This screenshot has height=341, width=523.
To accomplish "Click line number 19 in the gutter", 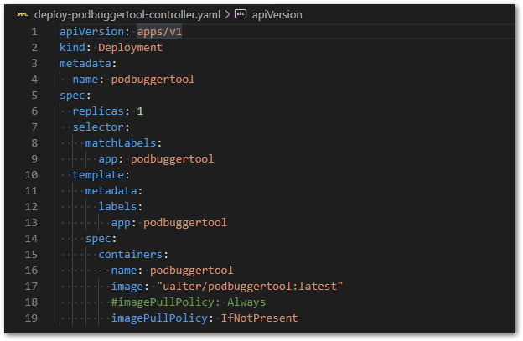I will [x=31, y=318].
